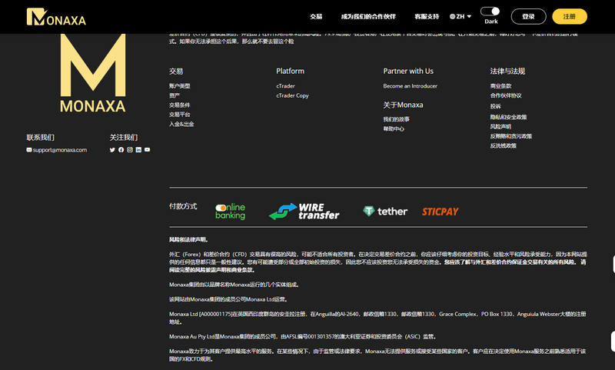Click the support@monaxa.com email link

click(60, 150)
